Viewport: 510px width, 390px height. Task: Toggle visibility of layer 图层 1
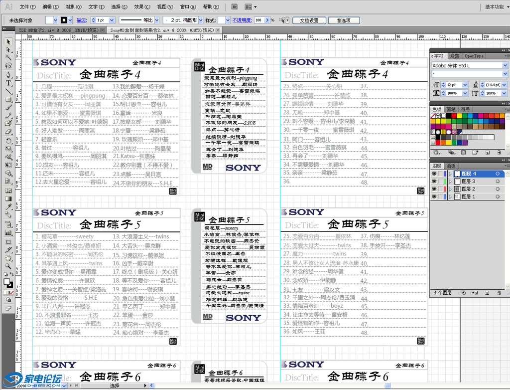coord(434,196)
